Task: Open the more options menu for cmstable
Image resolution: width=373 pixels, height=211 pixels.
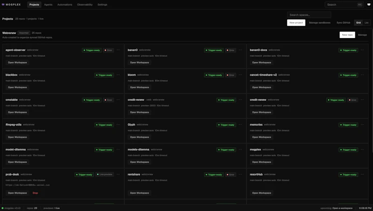Action: (118, 100)
